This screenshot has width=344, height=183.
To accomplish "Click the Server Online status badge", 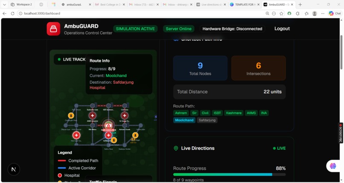I will pos(178,29).
